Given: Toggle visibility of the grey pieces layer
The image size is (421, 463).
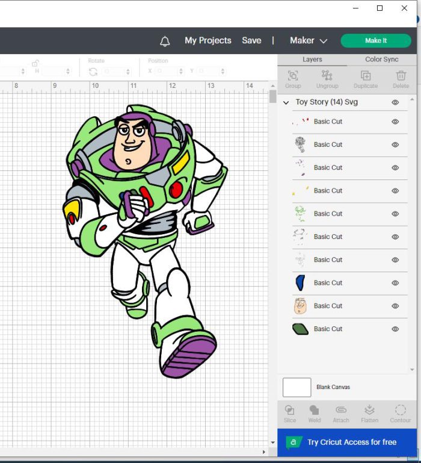Looking at the screenshot, I should point(395,237).
